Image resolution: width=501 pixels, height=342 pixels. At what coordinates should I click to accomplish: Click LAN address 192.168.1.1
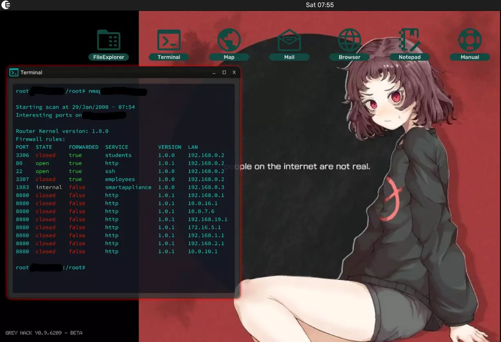click(206, 236)
